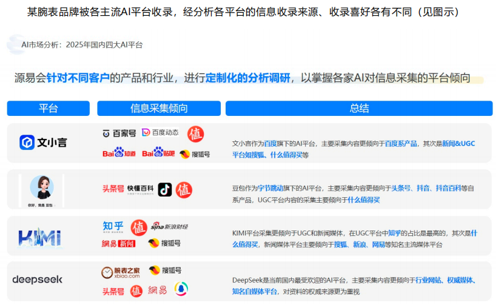
Task: Click the sina 新浪财经 logo
Action: pyautogui.click(x=169, y=226)
